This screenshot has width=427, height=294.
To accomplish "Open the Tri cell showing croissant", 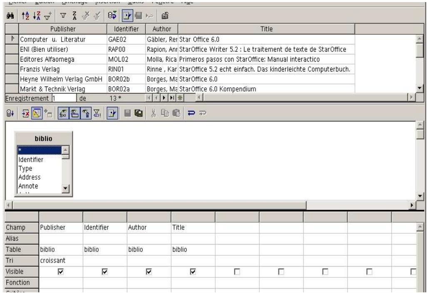I will pyautogui.click(x=61, y=260).
